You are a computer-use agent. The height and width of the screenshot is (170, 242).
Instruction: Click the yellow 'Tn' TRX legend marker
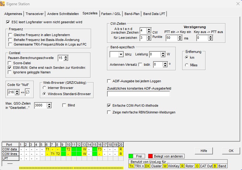pos(131,166)
